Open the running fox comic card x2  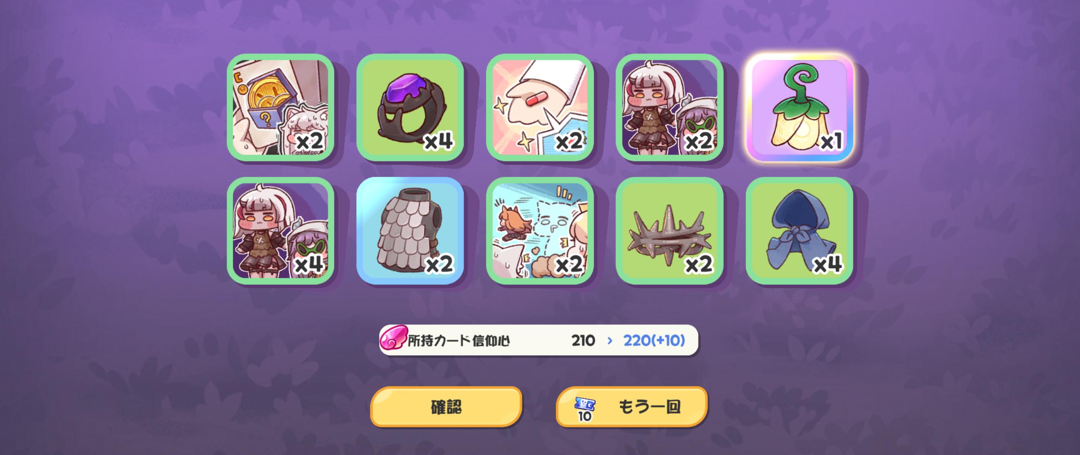pos(540,231)
